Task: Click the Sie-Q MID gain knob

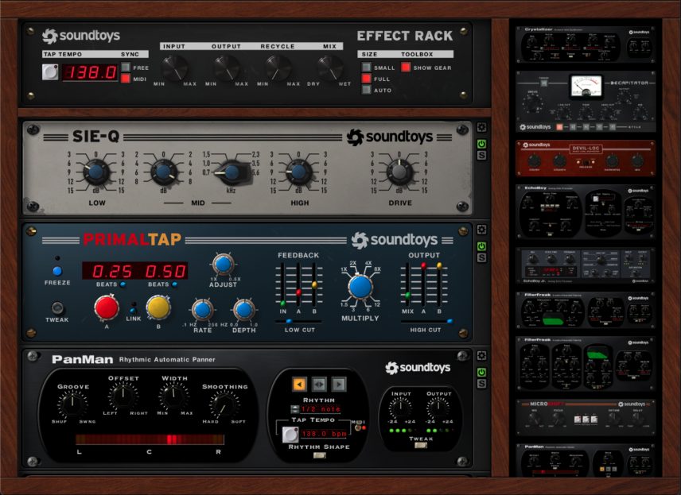Action: (x=164, y=172)
